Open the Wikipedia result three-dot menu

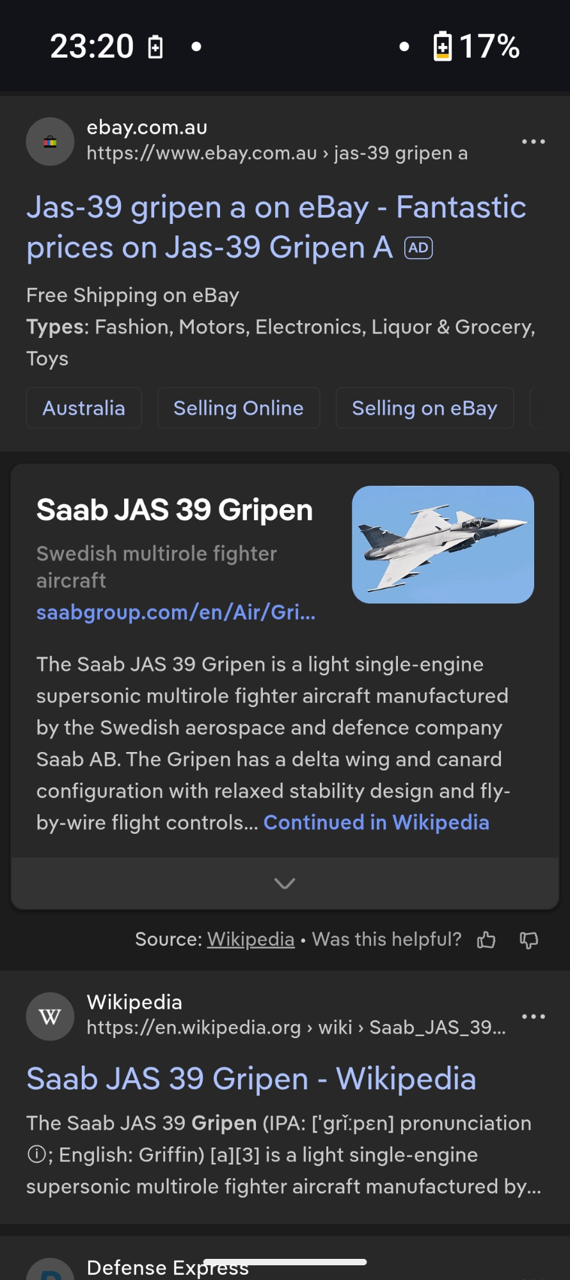tap(533, 1016)
